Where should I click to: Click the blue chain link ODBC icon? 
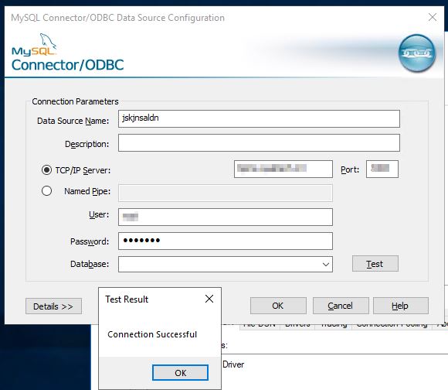click(417, 53)
